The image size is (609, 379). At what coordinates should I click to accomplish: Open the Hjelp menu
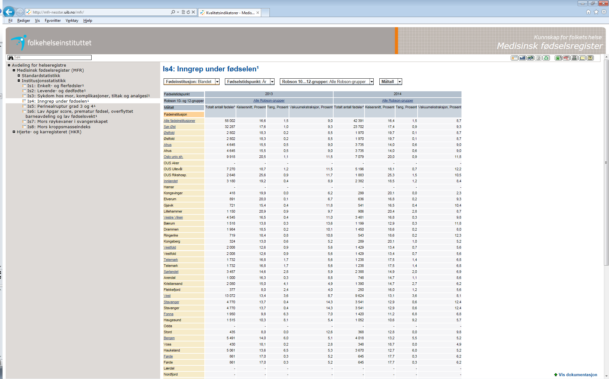[x=87, y=21]
